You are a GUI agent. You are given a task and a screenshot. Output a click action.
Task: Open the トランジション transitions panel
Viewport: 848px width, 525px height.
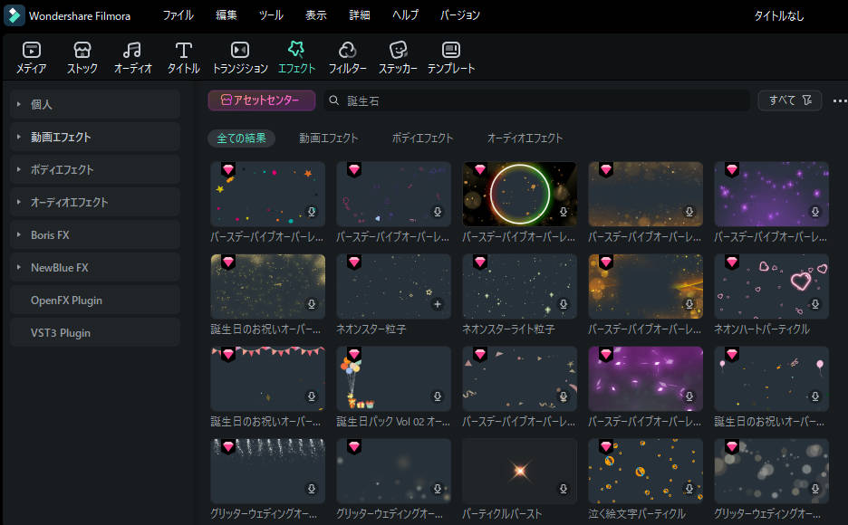coord(240,58)
